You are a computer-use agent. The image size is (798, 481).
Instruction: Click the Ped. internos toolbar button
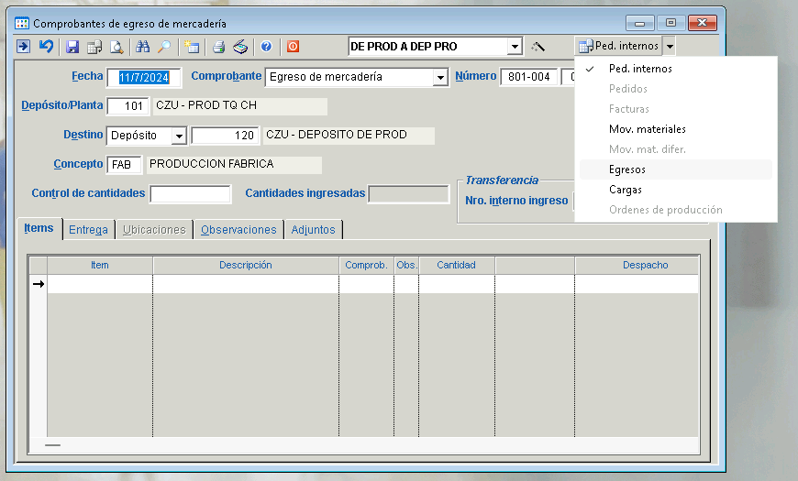(619, 46)
